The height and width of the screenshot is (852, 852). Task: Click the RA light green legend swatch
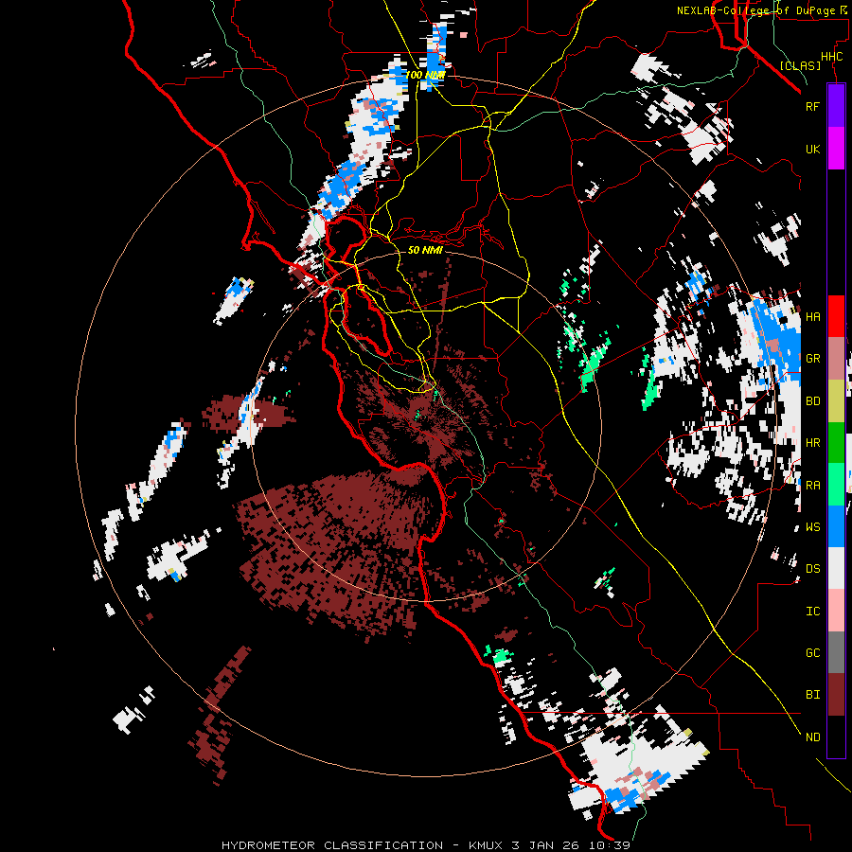(x=836, y=485)
